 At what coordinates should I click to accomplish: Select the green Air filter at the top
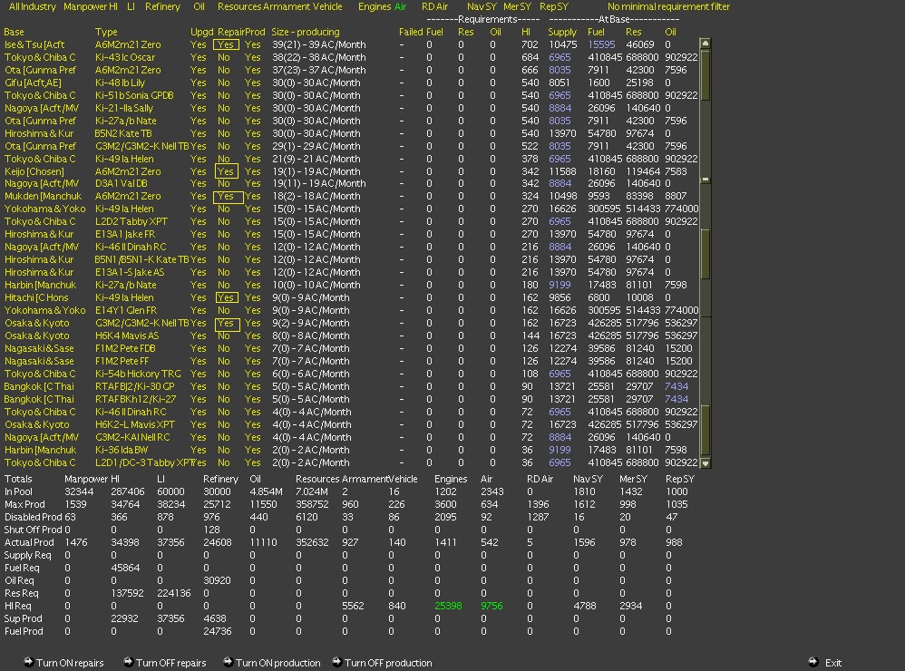(x=400, y=7)
